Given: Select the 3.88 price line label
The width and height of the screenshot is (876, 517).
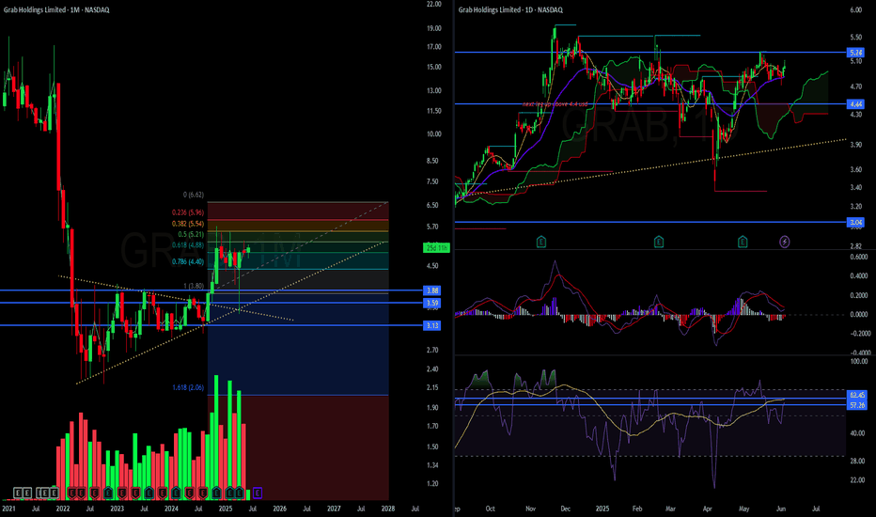Looking at the screenshot, I should [x=431, y=290].
